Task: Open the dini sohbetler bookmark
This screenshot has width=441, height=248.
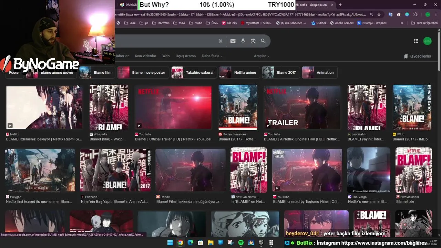Action: pyautogui.click(x=291, y=23)
